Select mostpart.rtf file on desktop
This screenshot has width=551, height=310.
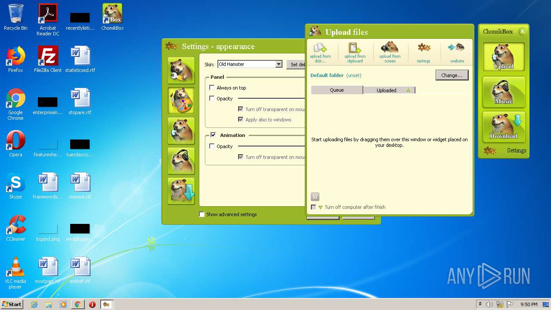coord(48,270)
